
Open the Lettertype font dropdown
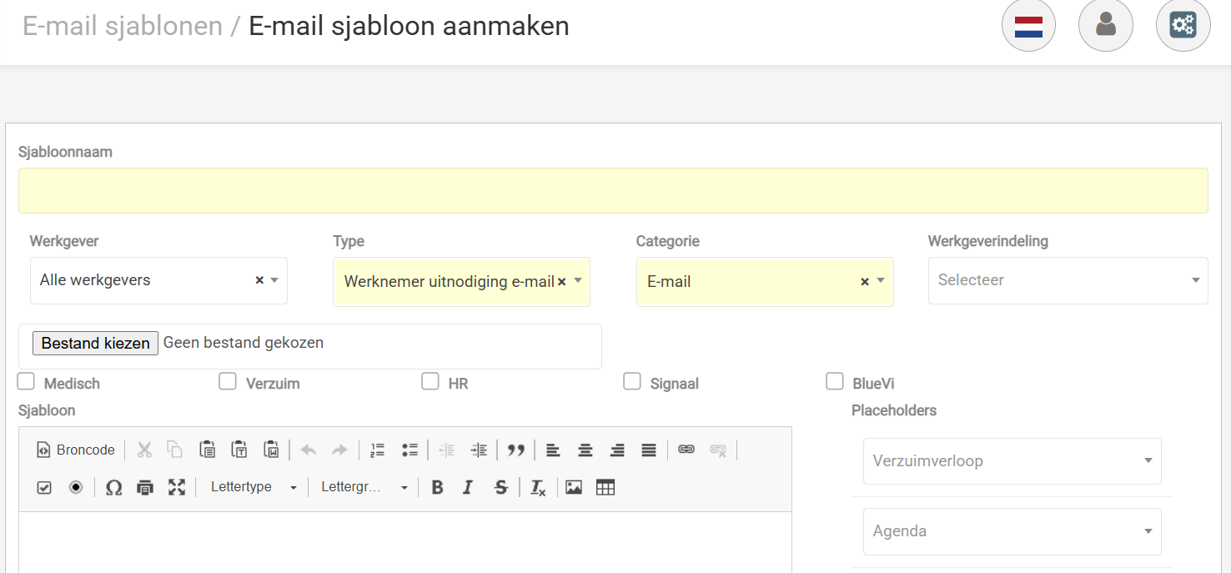pos(253,488)
